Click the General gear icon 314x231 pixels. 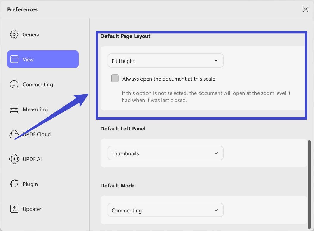coord(14,35)
